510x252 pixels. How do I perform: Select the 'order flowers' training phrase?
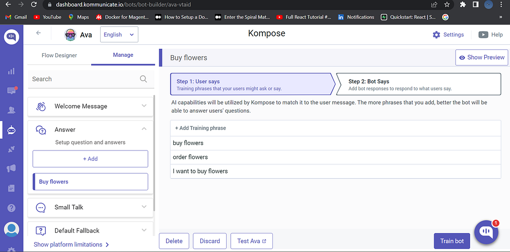coord(335,157)
